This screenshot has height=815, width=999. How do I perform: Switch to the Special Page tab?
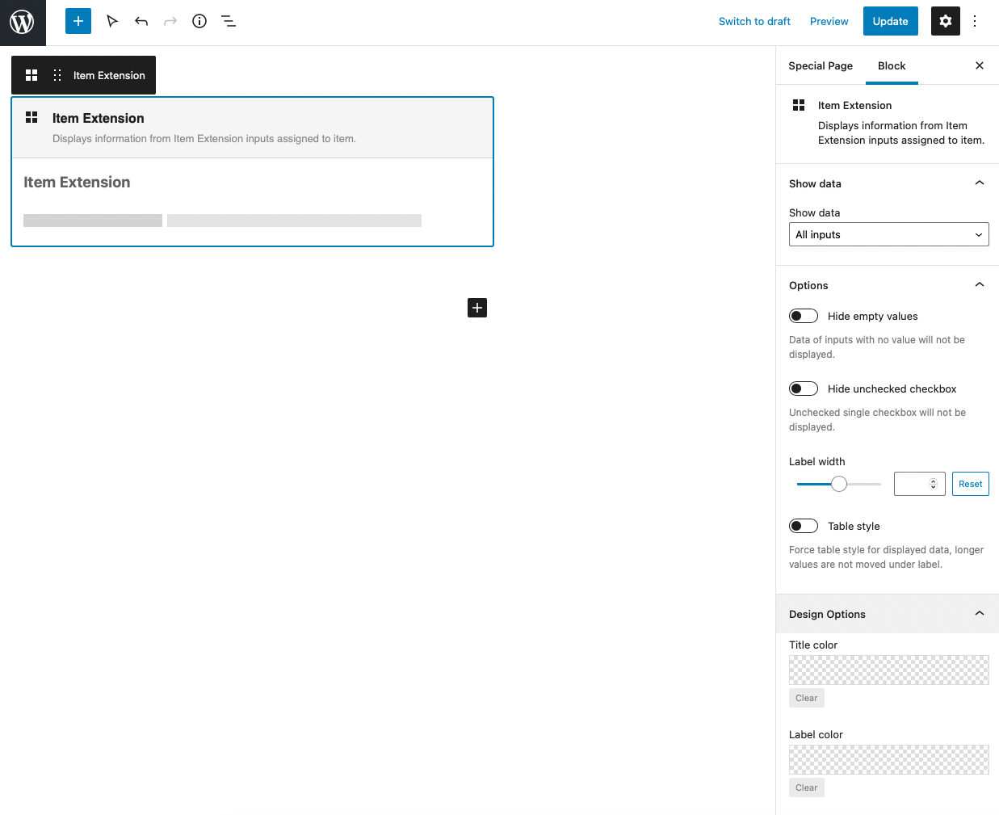821,65
